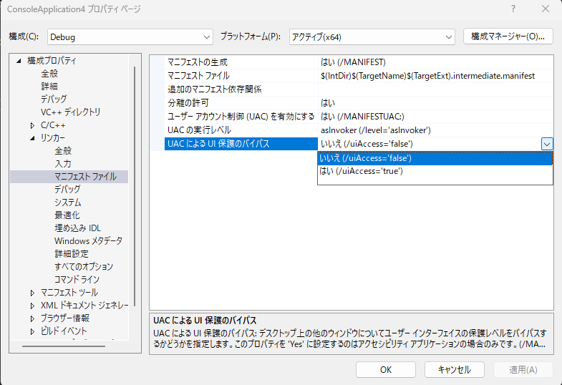This screenshot has width=562, height=385.
Task: Collapse the リンカー tree node
Action: [33, 138]
